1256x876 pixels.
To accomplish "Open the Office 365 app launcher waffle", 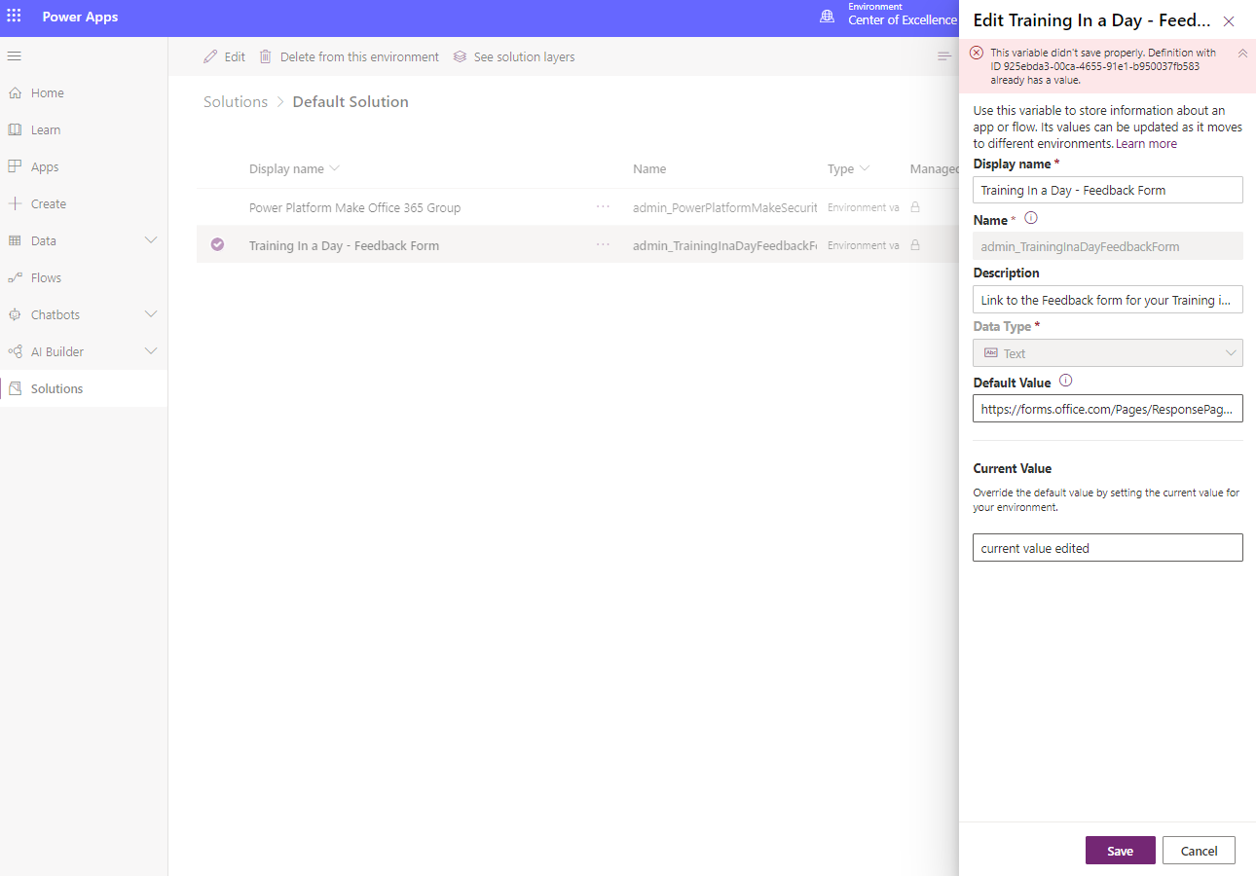I will pos(14,17).
